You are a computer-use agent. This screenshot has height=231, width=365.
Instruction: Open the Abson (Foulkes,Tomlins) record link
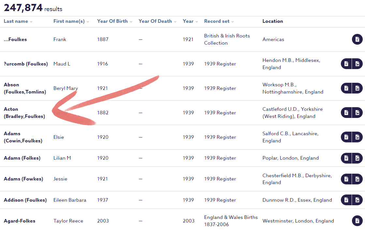tap(25, 88)
